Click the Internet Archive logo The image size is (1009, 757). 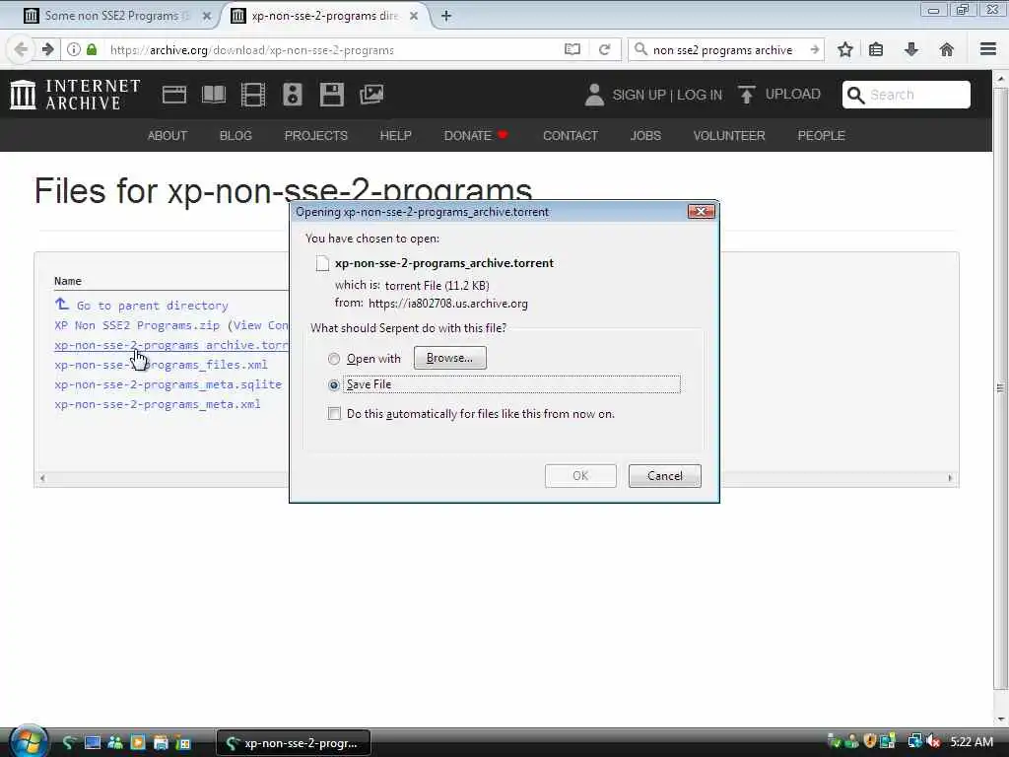(75, 95)
